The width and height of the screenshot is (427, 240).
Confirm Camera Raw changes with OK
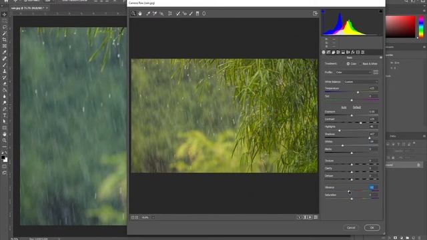(372, 227)
